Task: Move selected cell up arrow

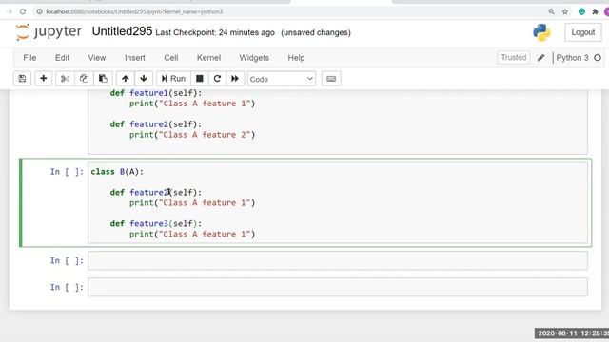Action: coord(125,79)
